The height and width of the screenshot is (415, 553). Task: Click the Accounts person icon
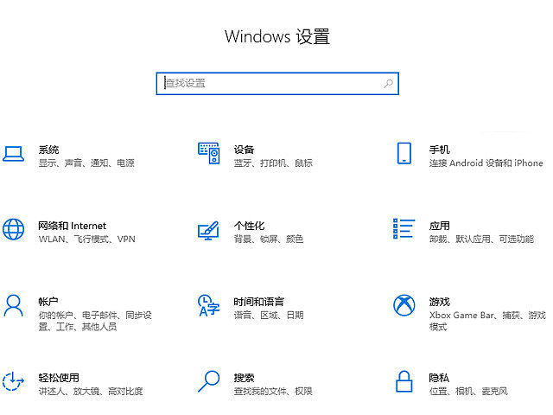click(x=14, y=305)
